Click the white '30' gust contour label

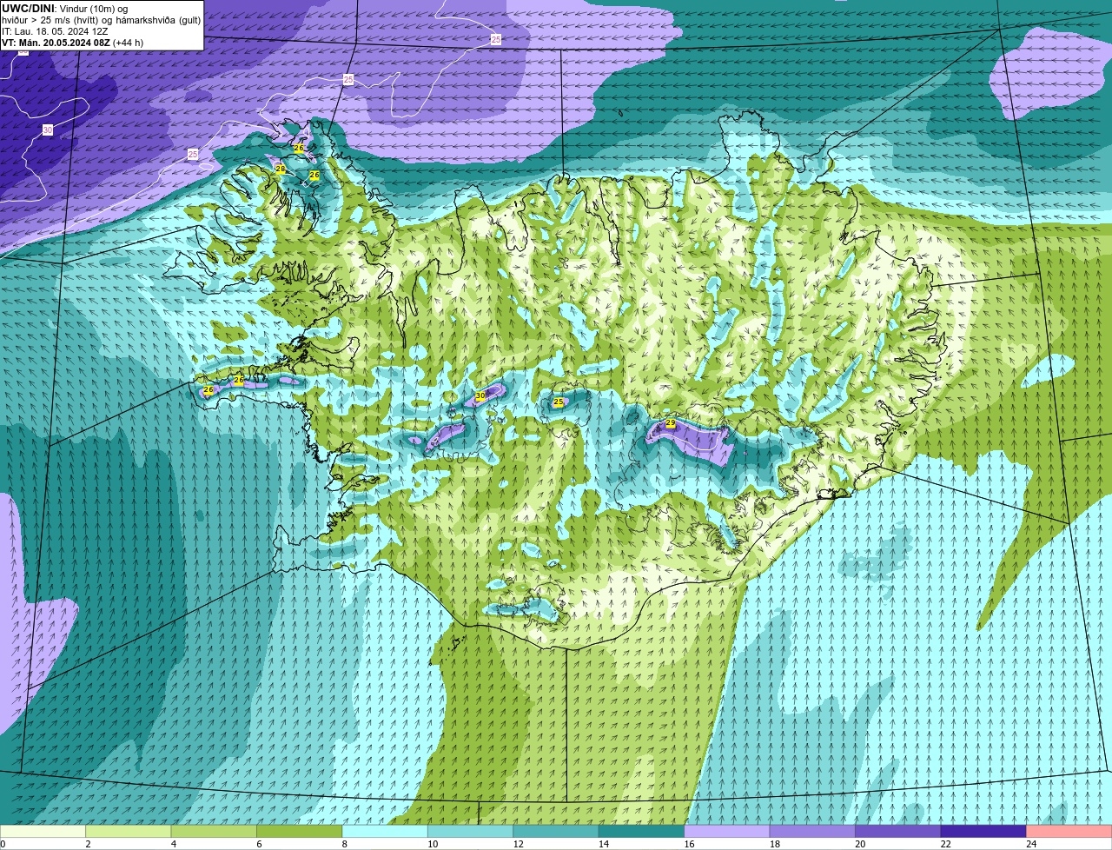(x=47, y=129)
